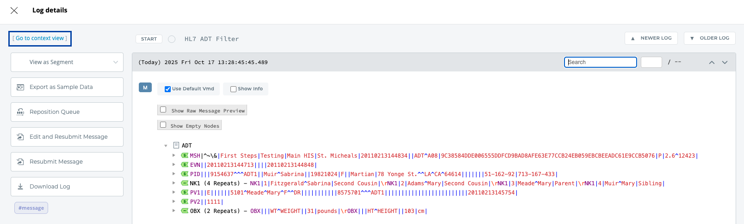Expand the MSH segment node
Viewport: 744px width, 224px height.
[174, 155]
